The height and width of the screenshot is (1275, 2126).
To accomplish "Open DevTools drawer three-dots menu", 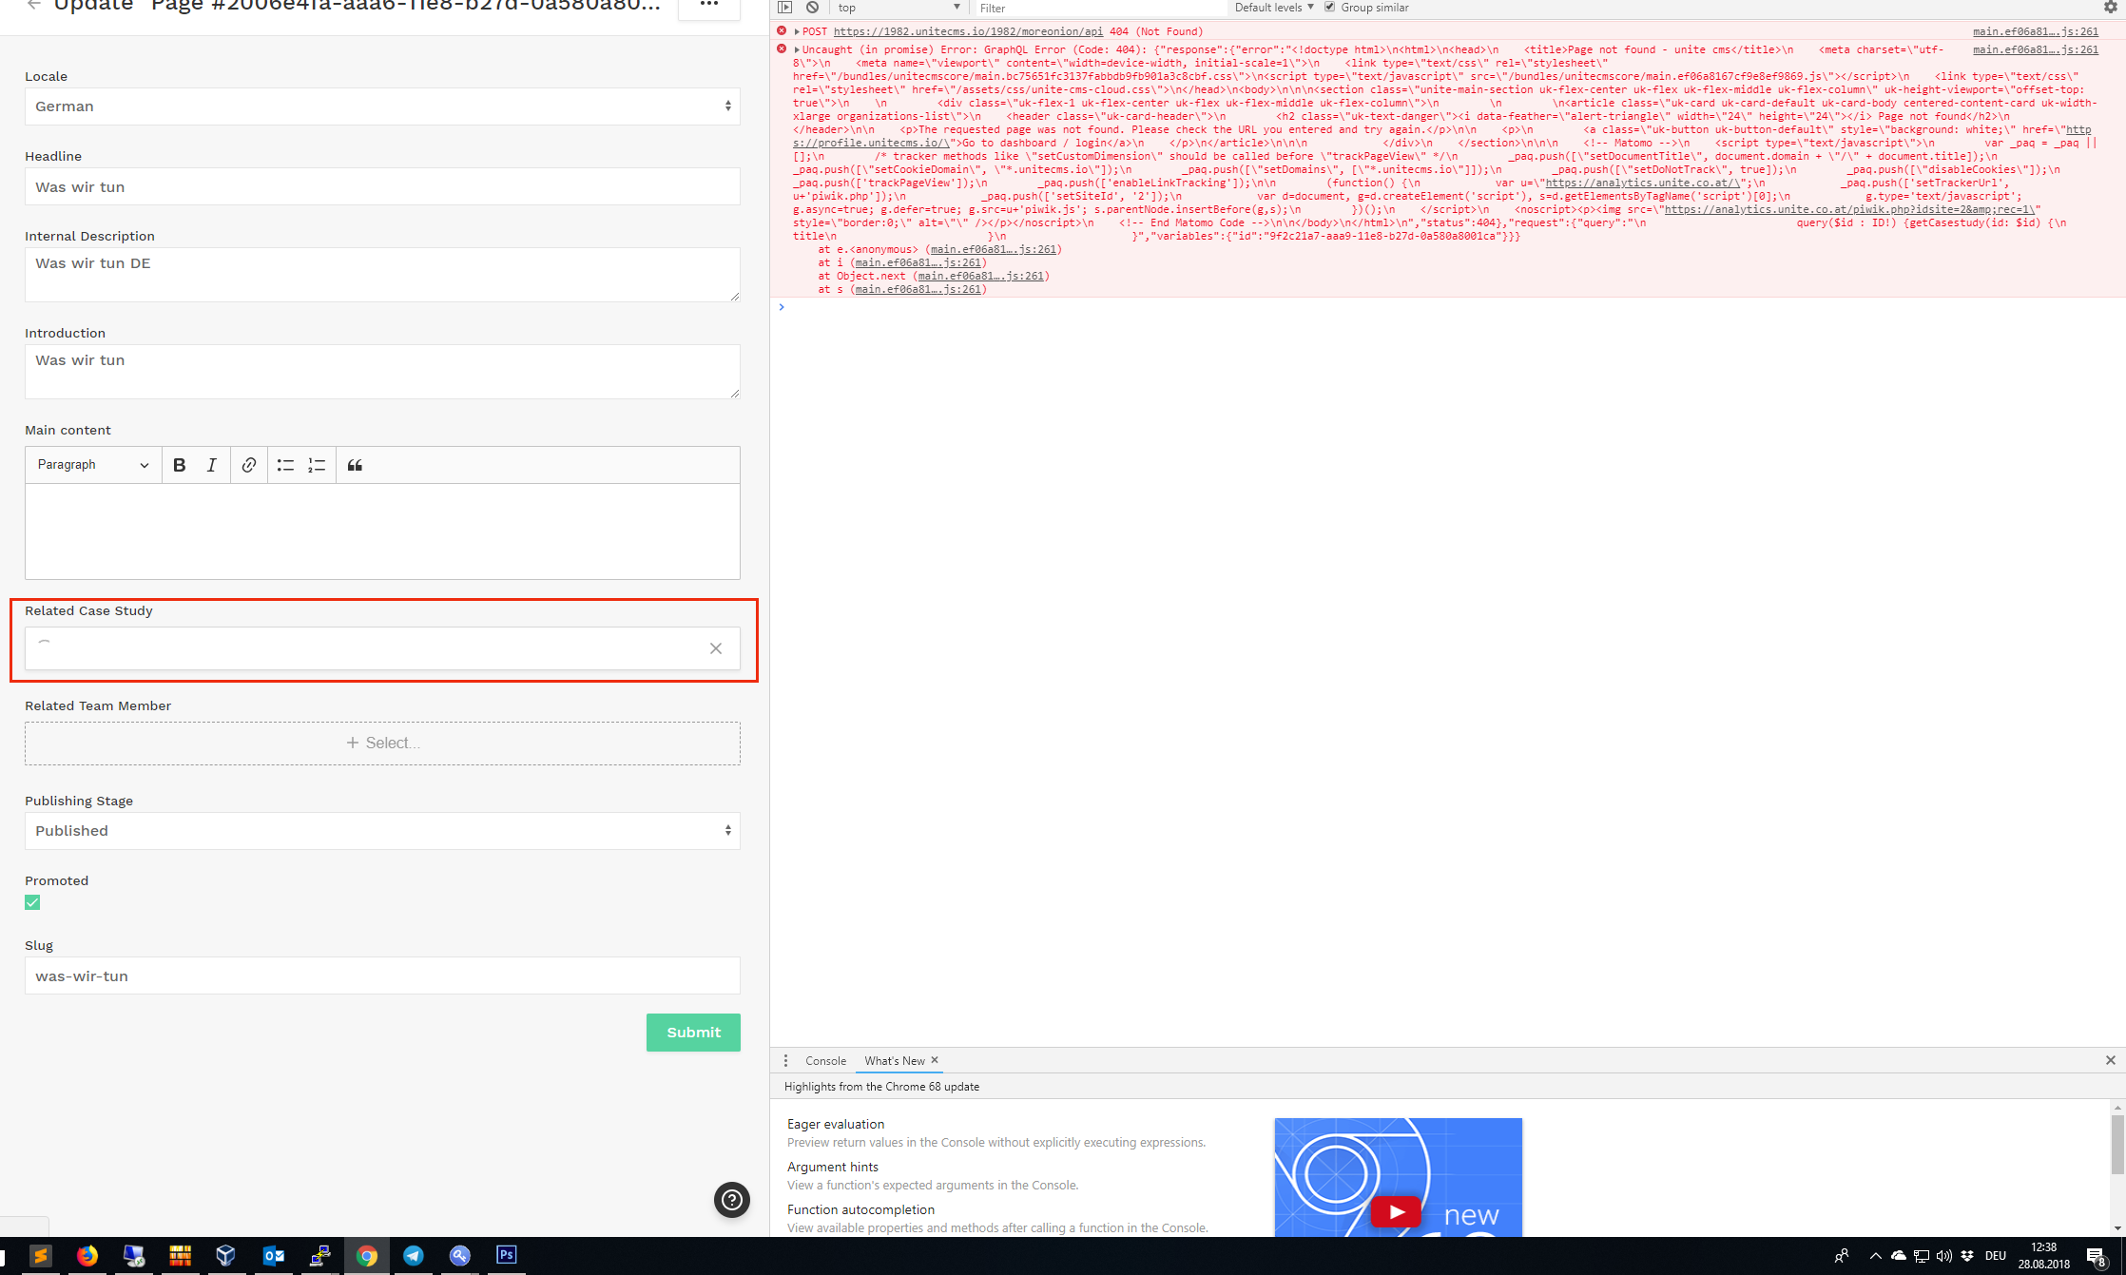I will pos(785,1060).
